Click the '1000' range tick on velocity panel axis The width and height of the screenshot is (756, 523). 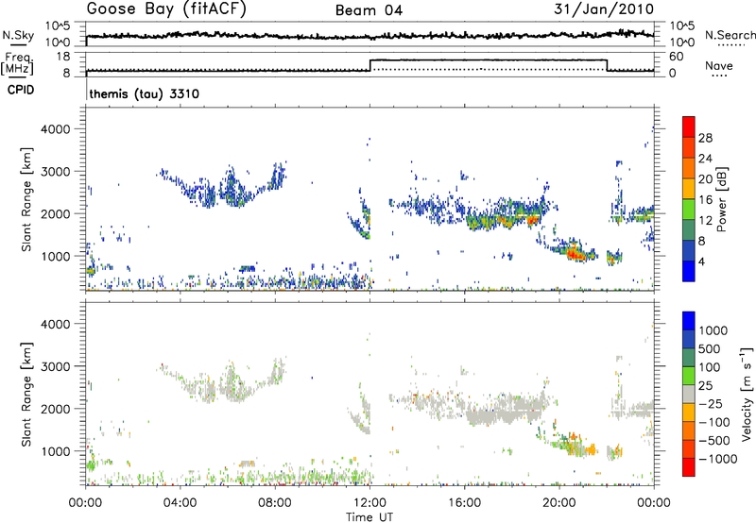pos(56,451)
